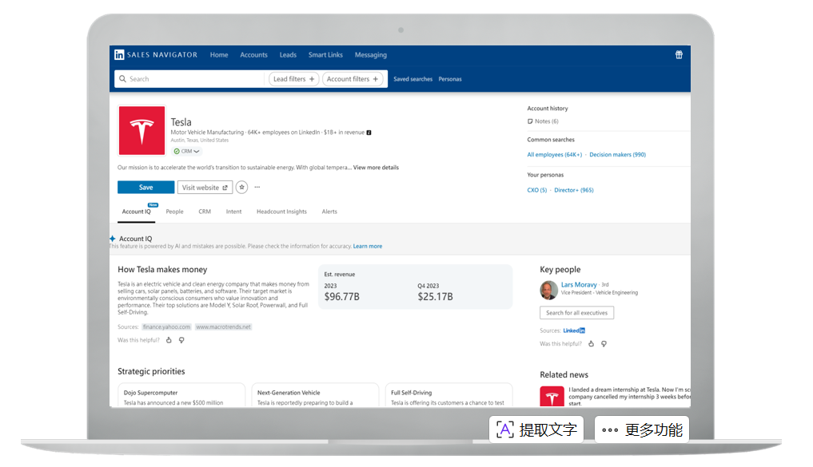
Task: Click thumbs down under How Tesla makes money
Action: pyautogui.click(x=181, y=340)
